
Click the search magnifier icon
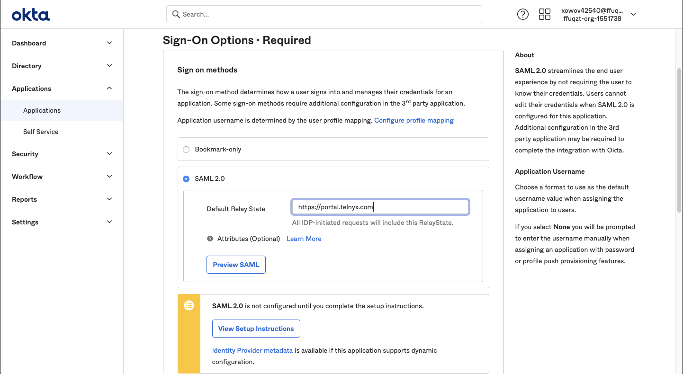pos(176,14)
